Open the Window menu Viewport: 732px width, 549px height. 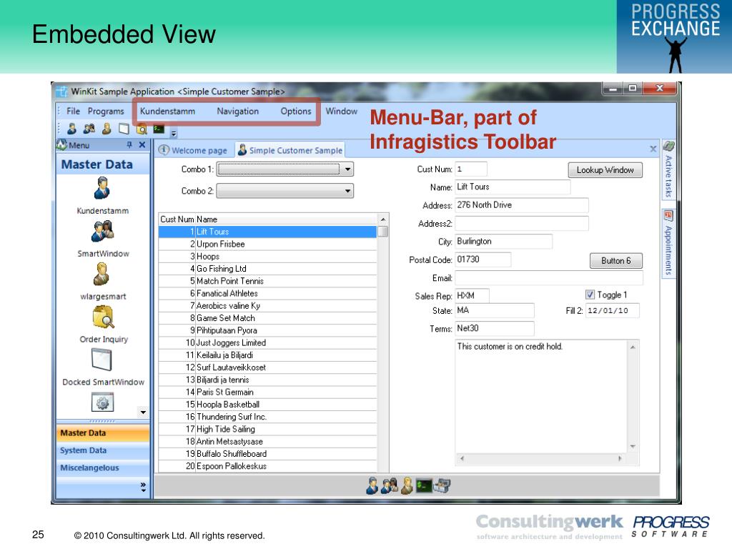click(x=341, y=111)
